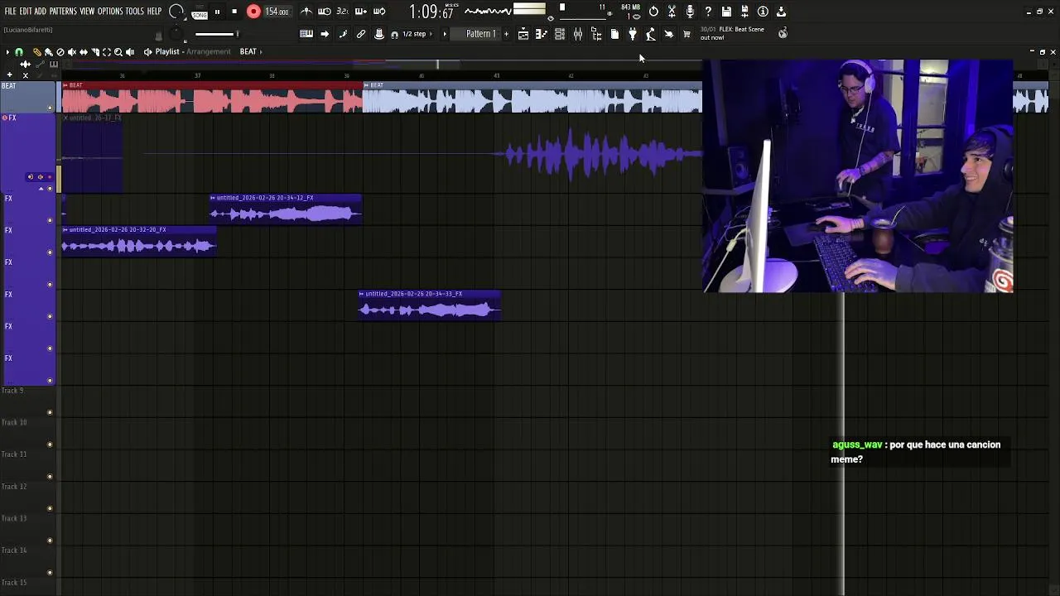This screenshot has height=596, width=1060.
Task: Click the microphone one-click recording icon
Action: click(690, 12)
